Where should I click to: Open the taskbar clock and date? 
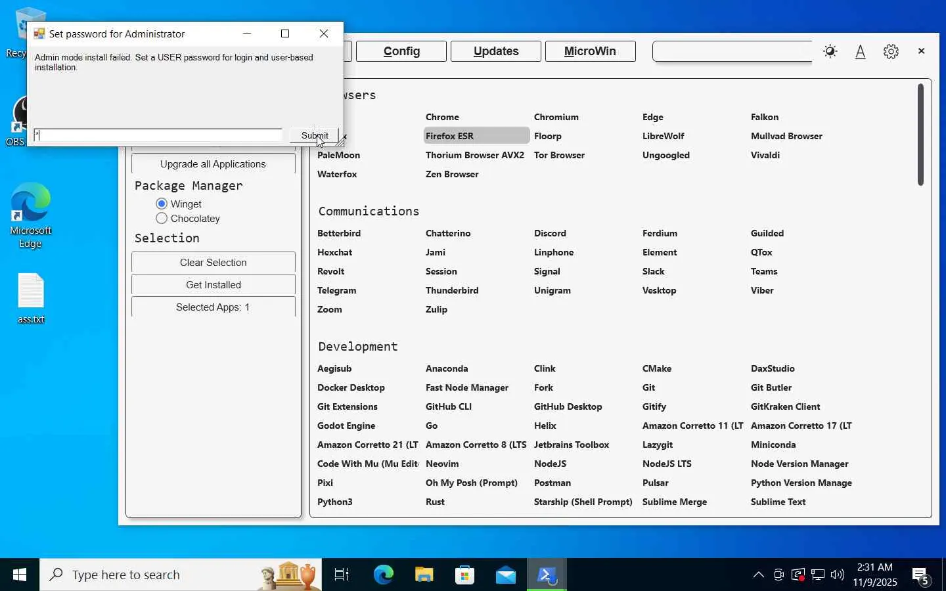pos(875,575)
